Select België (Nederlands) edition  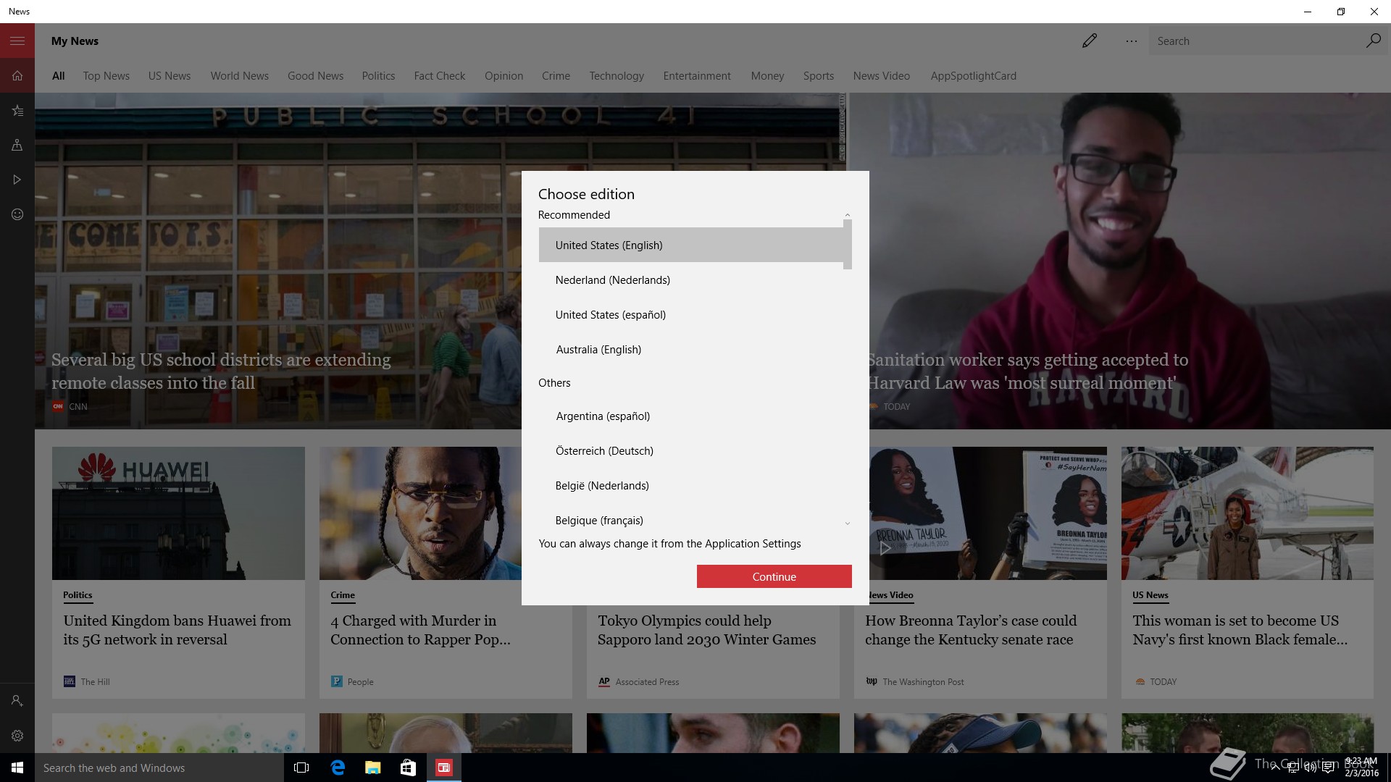(691, 486)
